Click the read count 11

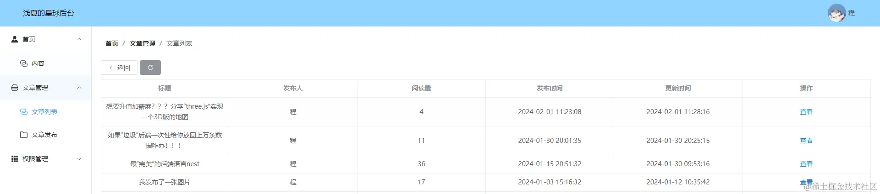click(x=421, y=141)
